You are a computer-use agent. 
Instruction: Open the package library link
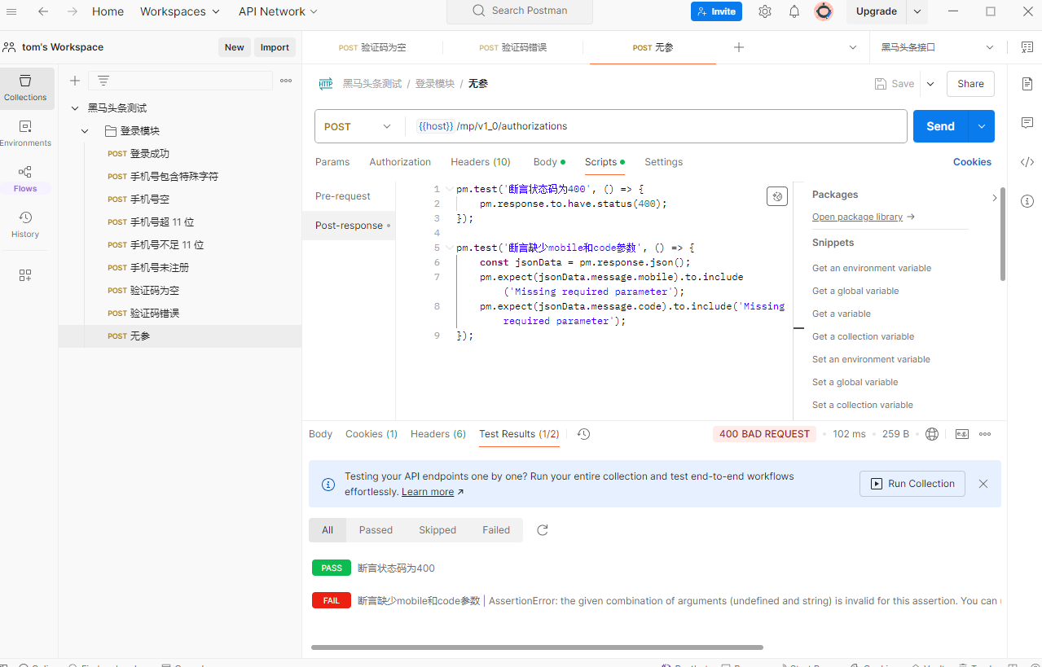click(863, 217)
